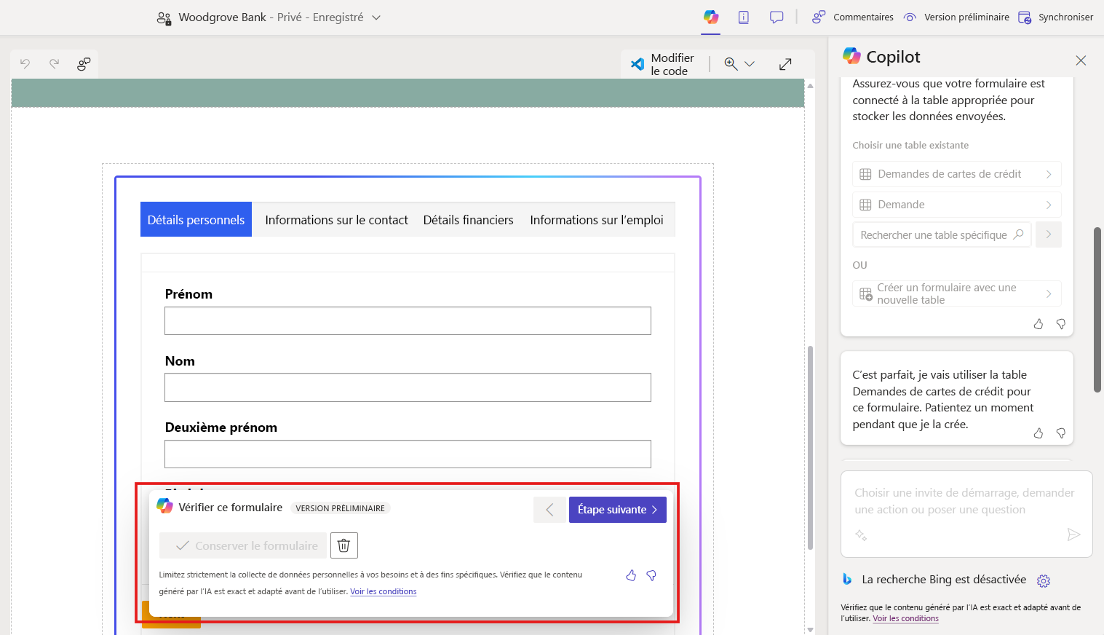Rate Vérifier ce formulaire with thumbs up
1104x635 pixels.
tap(630, 575)
